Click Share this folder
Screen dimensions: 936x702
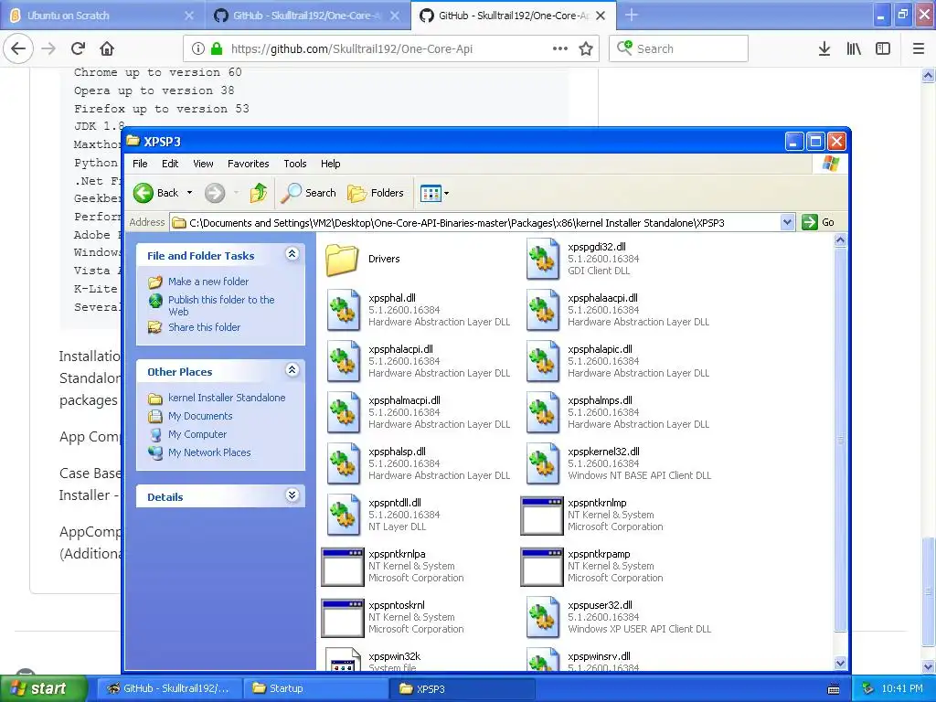pyautogui.click(x=204, y=327)
